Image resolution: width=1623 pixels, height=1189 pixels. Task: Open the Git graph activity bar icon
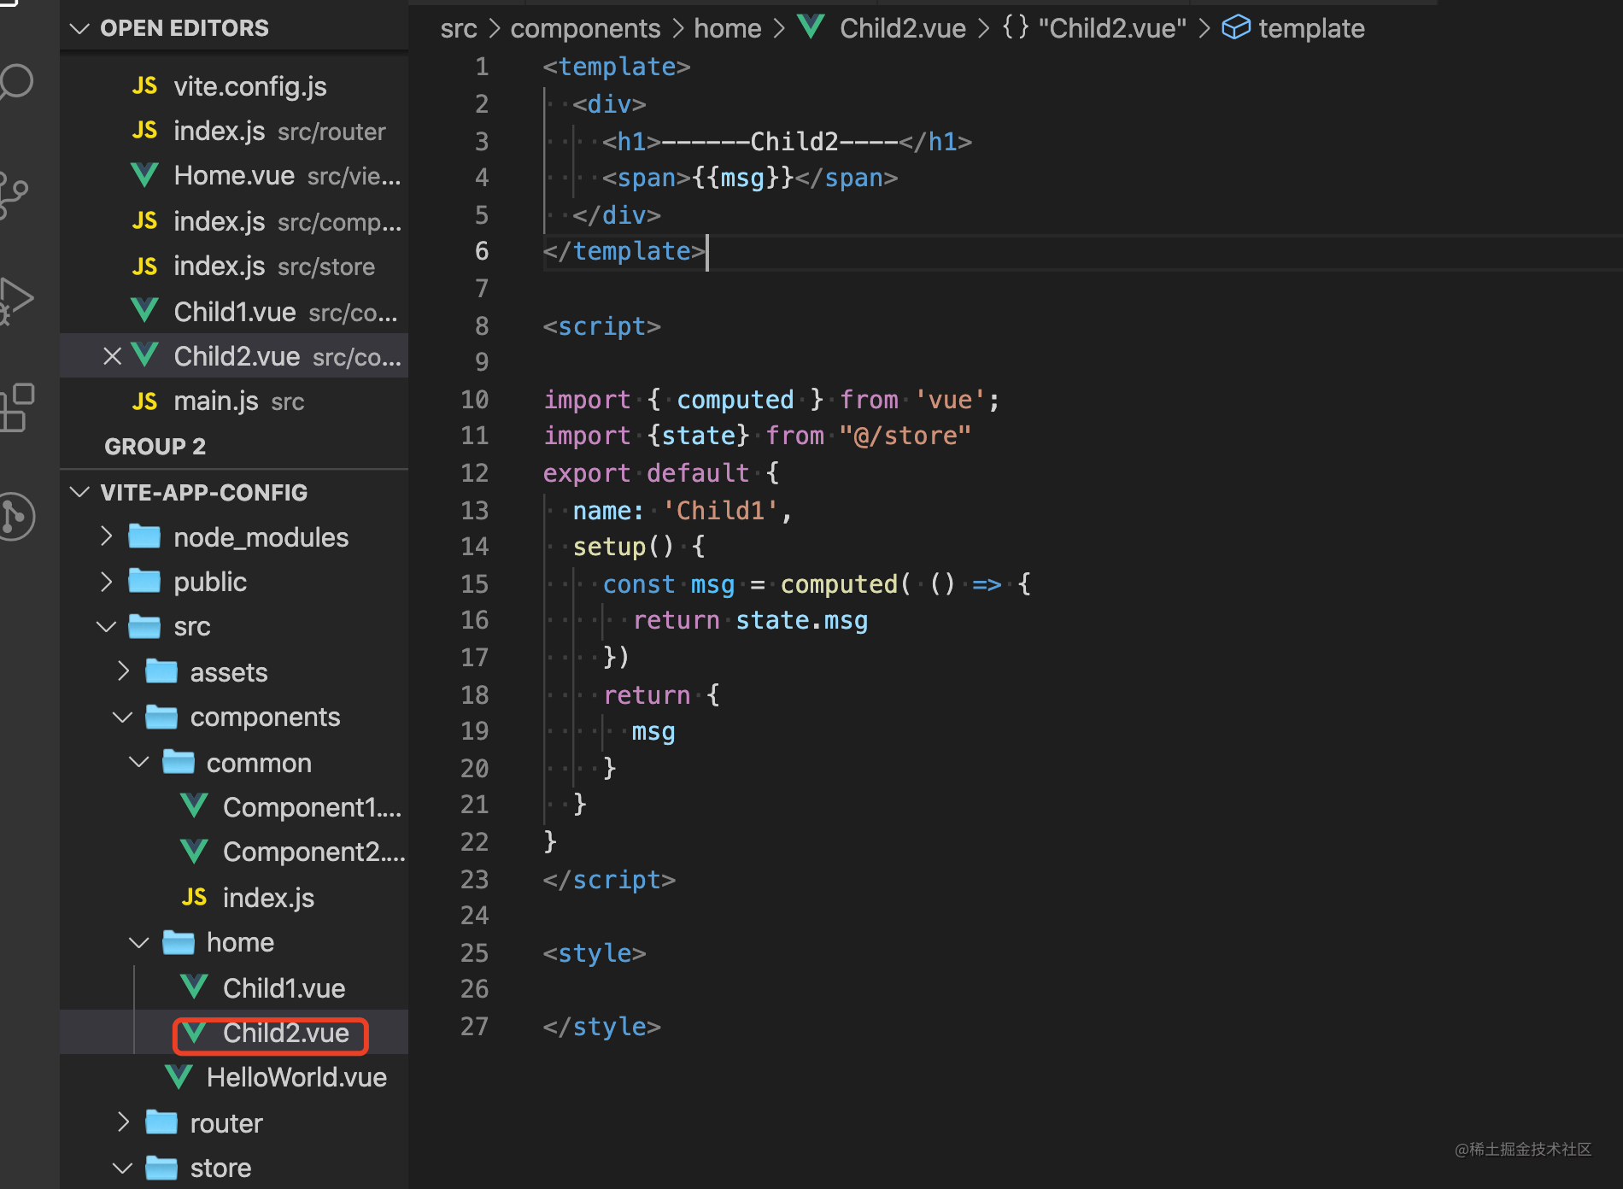point(15,517)
